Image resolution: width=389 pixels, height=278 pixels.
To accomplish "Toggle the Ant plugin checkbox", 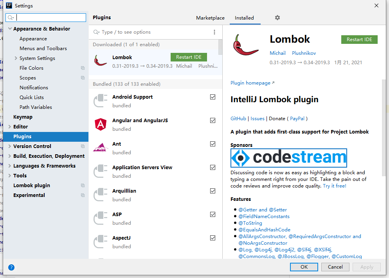I will [x=213, y=144].
